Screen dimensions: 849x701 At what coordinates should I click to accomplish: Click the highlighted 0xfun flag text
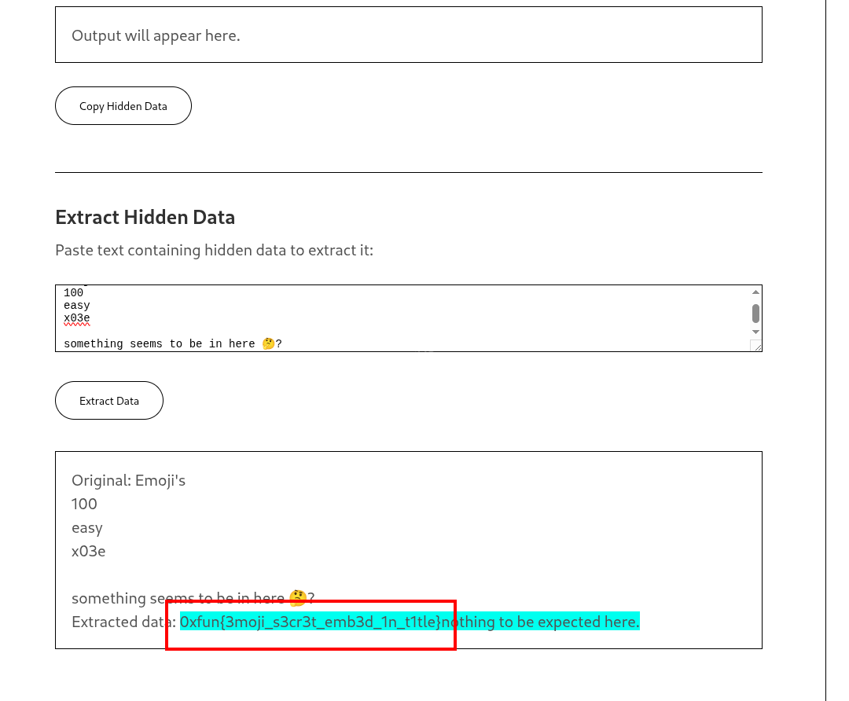coord(311,622)
